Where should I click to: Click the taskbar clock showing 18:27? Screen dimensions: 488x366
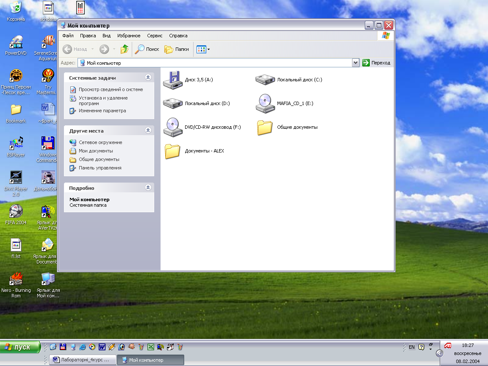coord(468,346)
